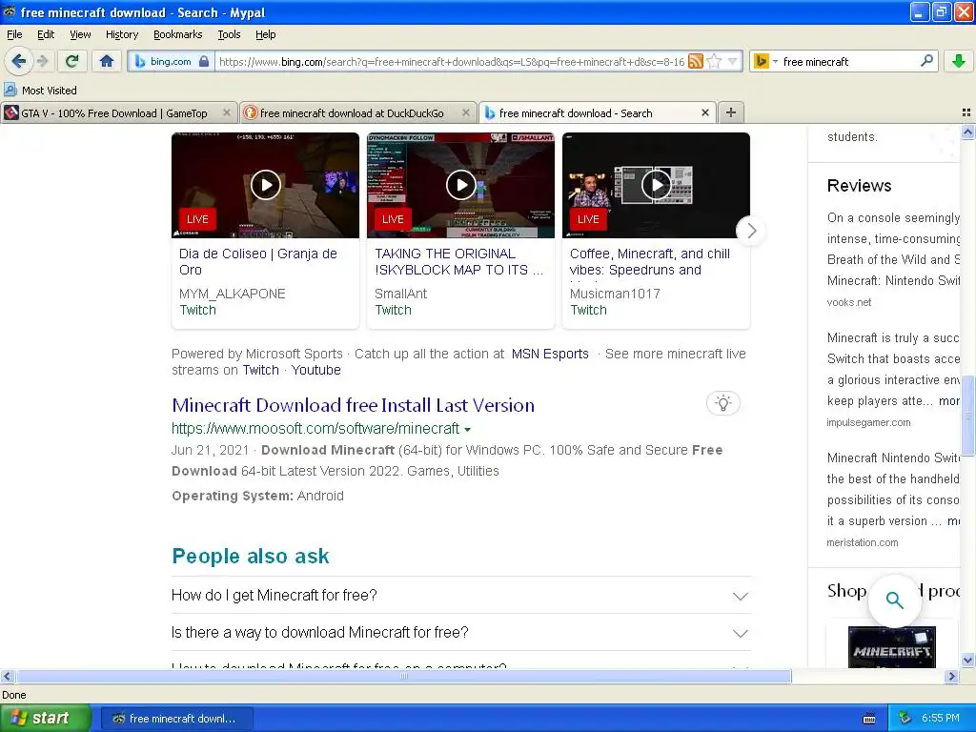Click the horizontal scrollbar left arrow
The width and height of the screenshot is (976, 732).
[7, 677]
